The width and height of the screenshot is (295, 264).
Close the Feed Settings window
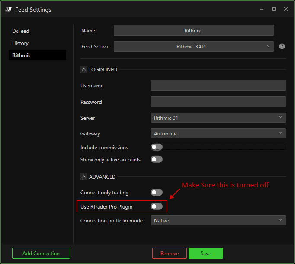pos(286,9)
